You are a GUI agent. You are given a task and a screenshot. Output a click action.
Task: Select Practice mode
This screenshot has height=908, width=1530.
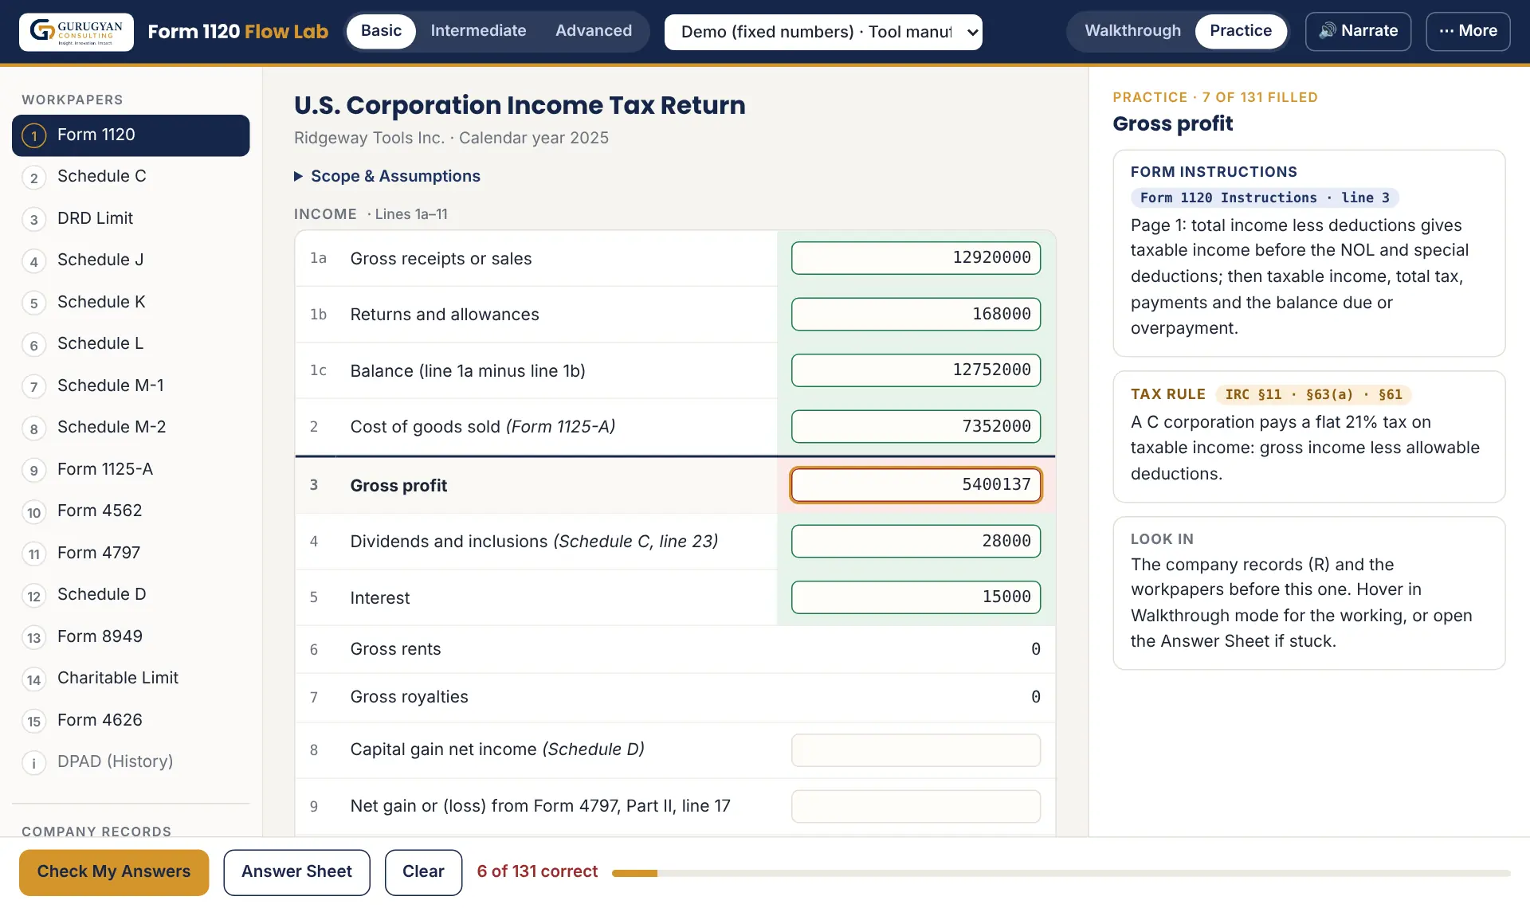pyautogui.click(x=1240, y=31)
